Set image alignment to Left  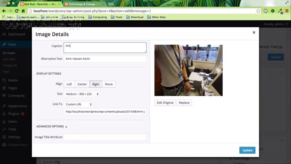pyautogui.click(x=69, y=84)
